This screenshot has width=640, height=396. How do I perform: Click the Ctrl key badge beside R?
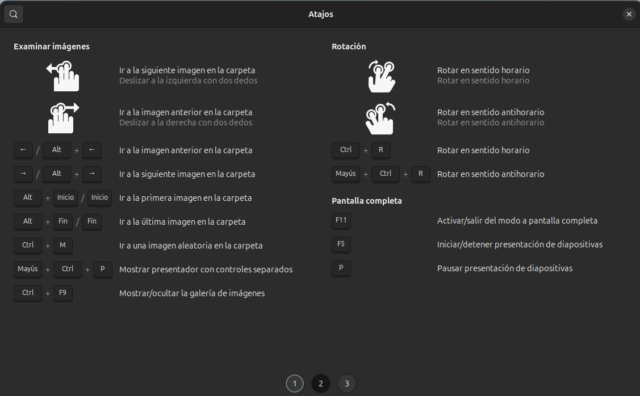(x=345, y=150)
